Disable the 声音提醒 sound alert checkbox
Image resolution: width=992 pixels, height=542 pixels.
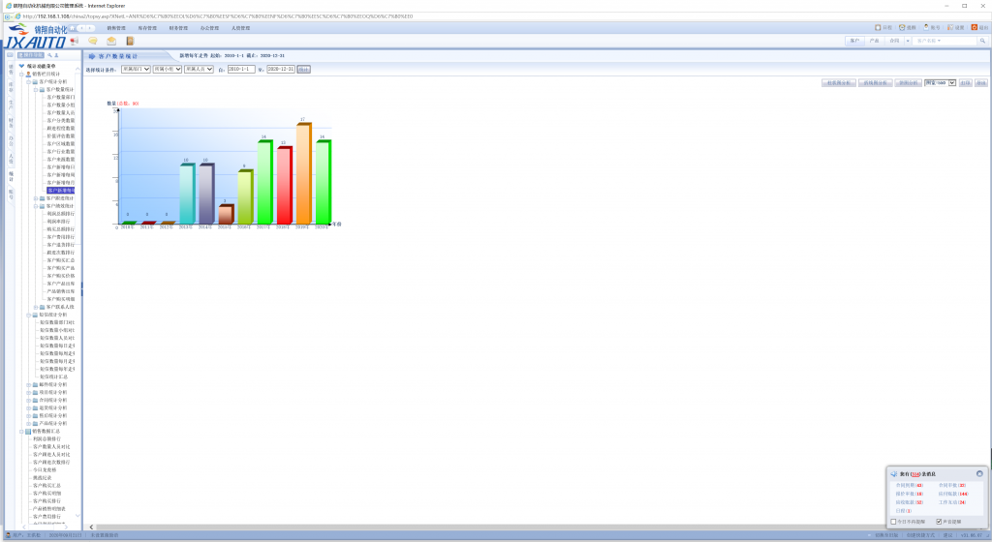coord(939,521)
